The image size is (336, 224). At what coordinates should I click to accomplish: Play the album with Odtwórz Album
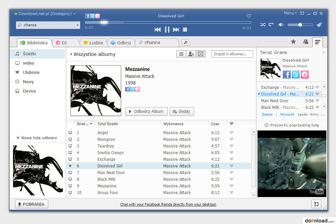point(146,112)
